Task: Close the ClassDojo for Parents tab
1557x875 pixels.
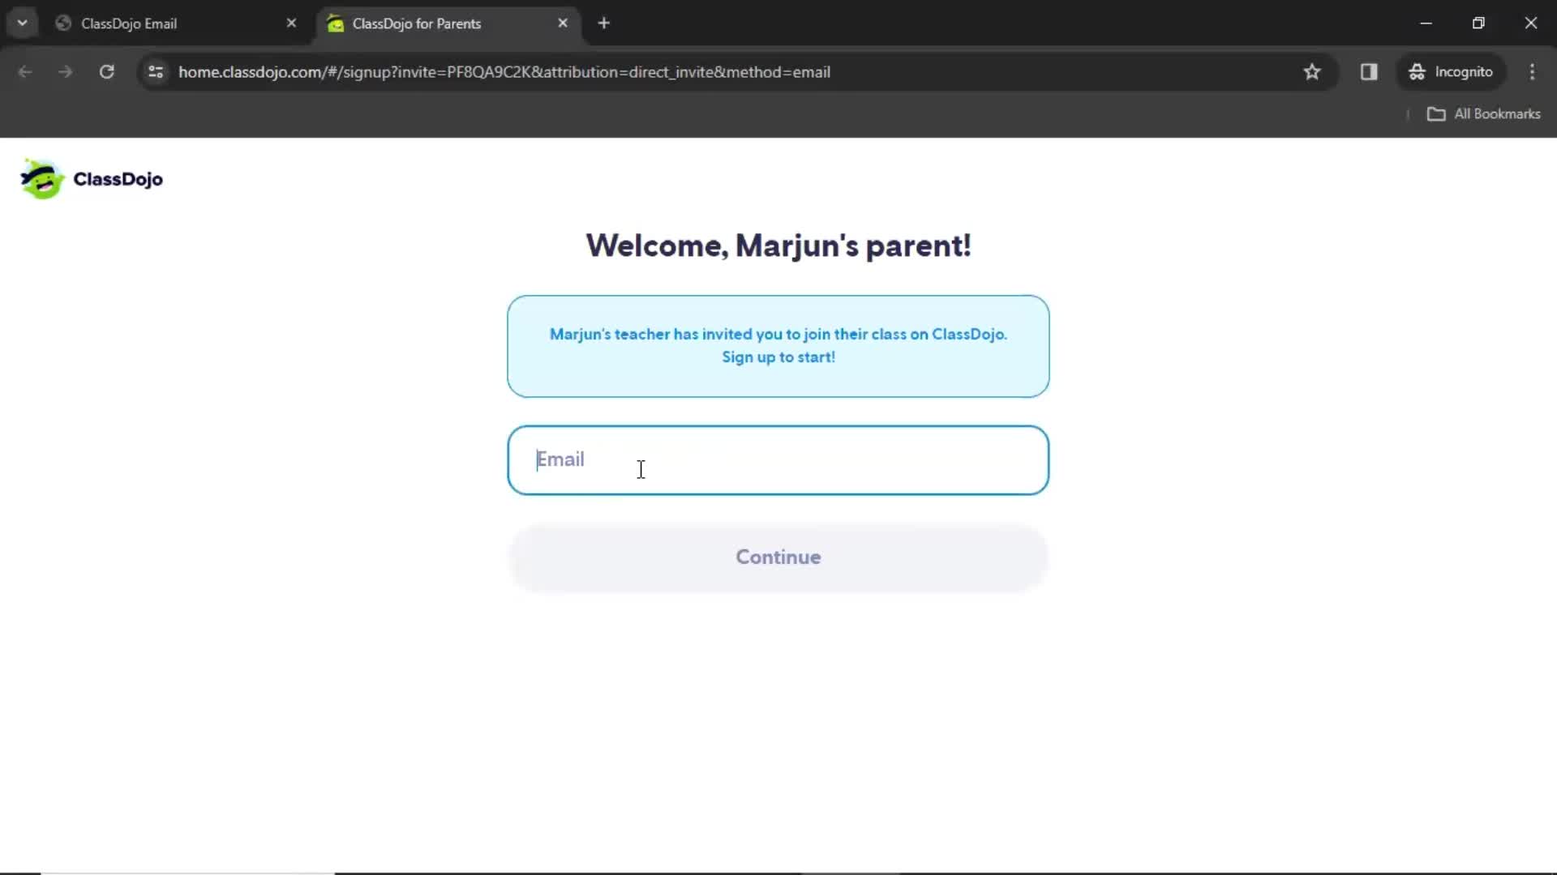Action: click(563, 23)
